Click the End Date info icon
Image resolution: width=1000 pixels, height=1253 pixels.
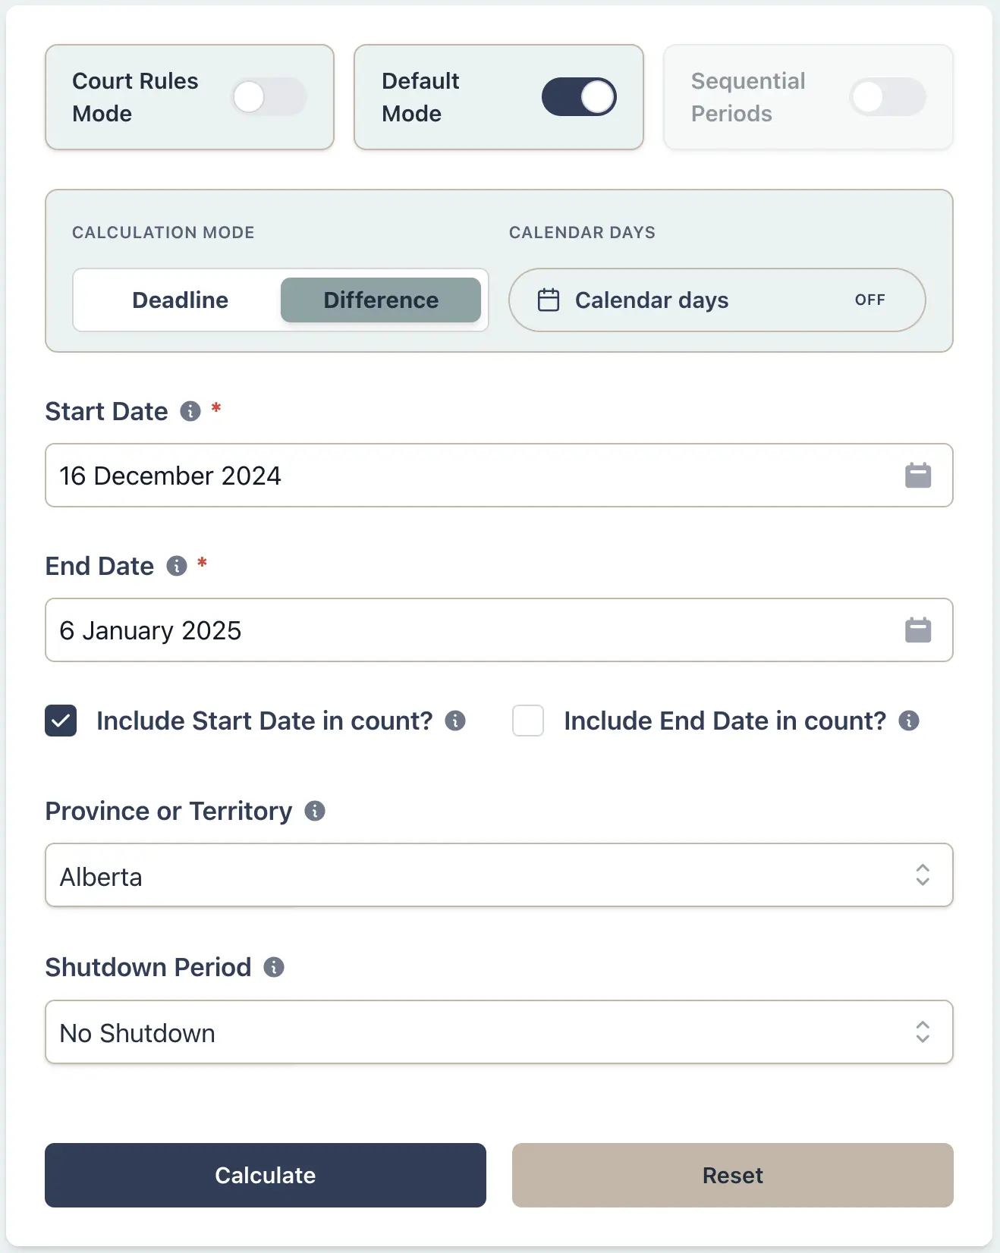175,566
